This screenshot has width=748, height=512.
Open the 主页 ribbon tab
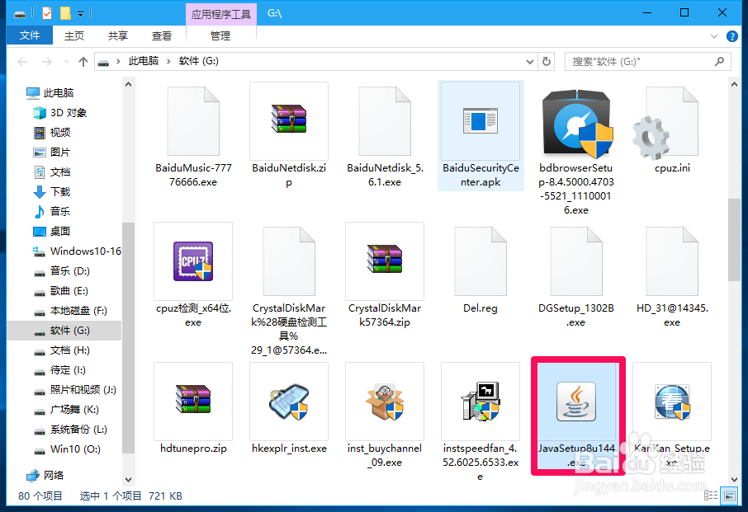[x=74, y=35]
